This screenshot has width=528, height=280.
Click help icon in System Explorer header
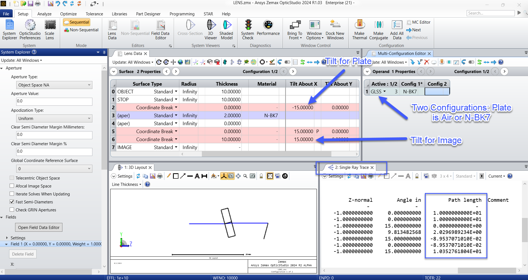pos(34,52)
